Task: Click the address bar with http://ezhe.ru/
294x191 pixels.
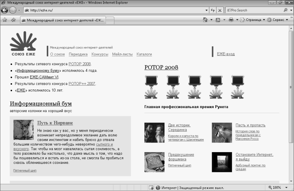Action: (114, 10)
